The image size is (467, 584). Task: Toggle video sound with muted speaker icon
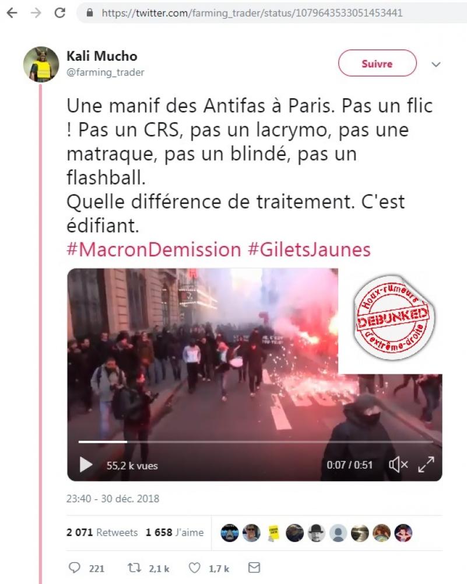click(x=398, y=464)
